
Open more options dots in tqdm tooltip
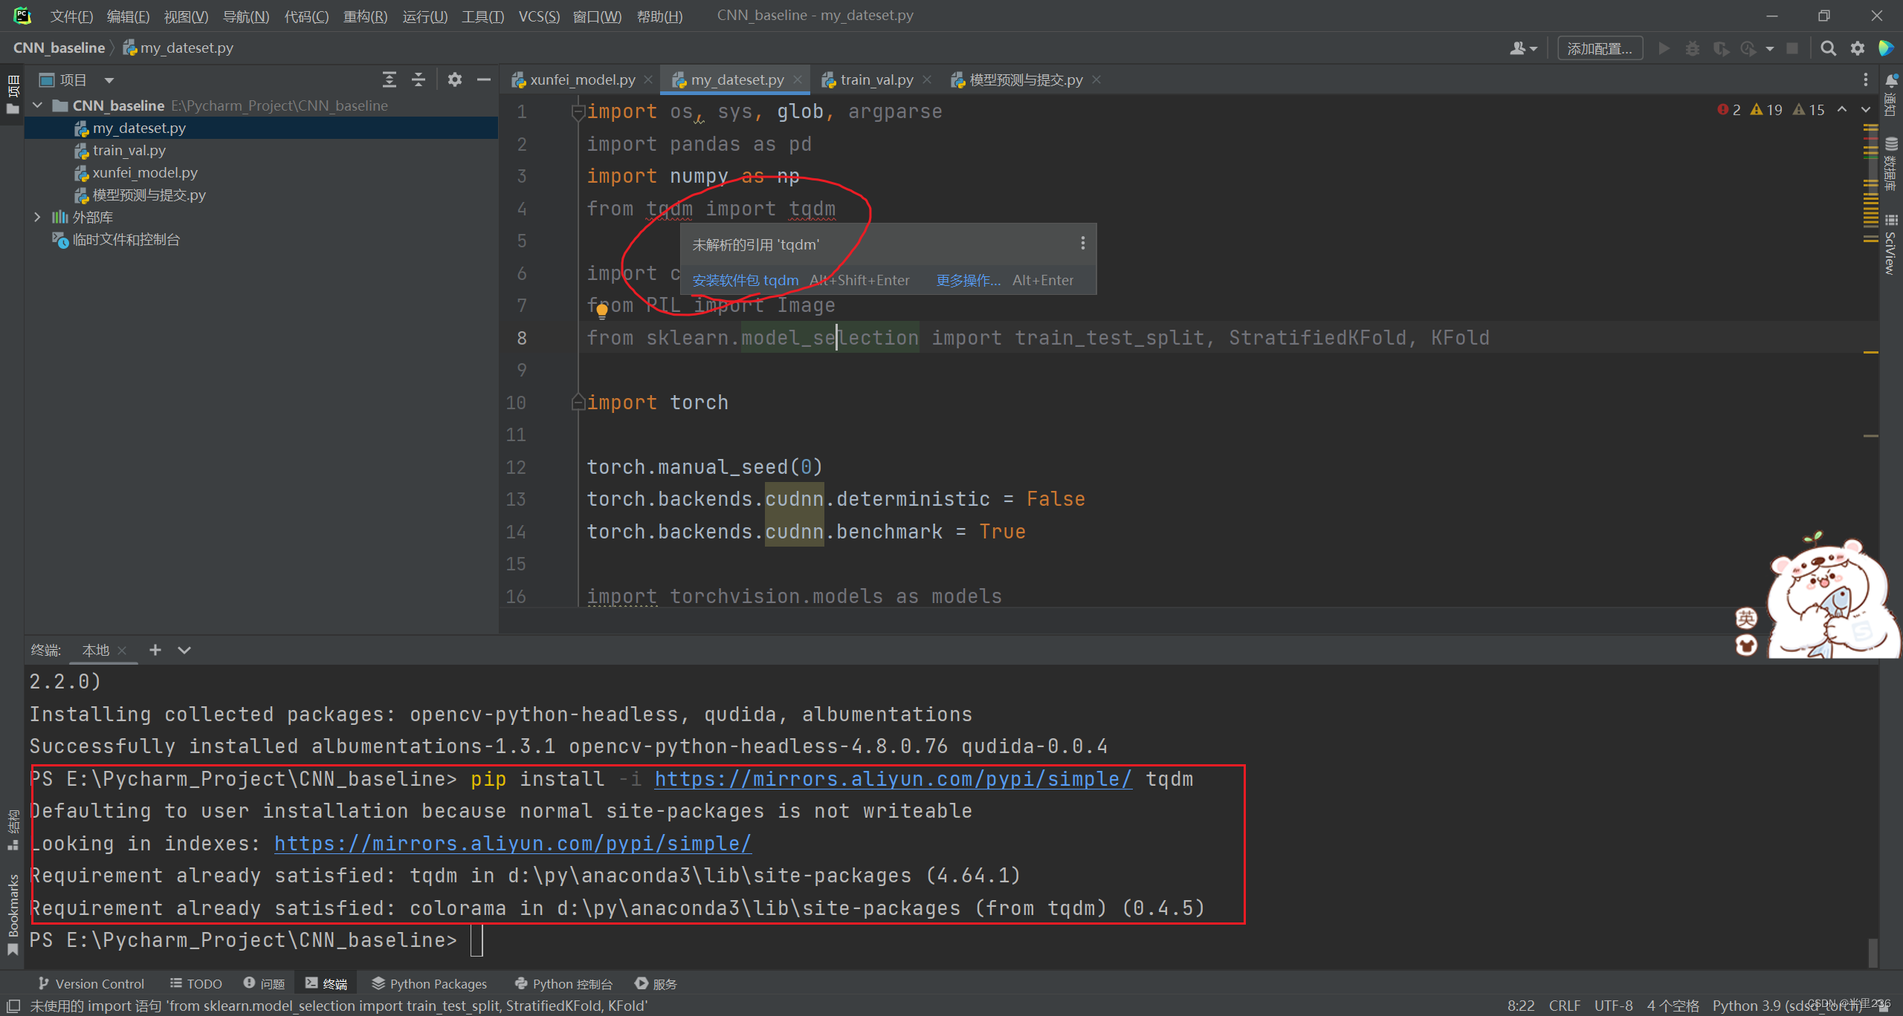point(1082,244)
